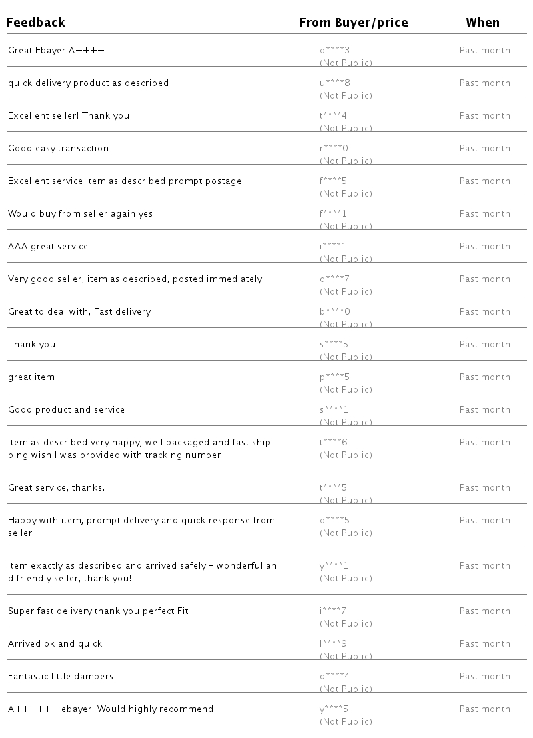Click "Past month" beside "Thank you" feedback

click(x=484, y=344)
